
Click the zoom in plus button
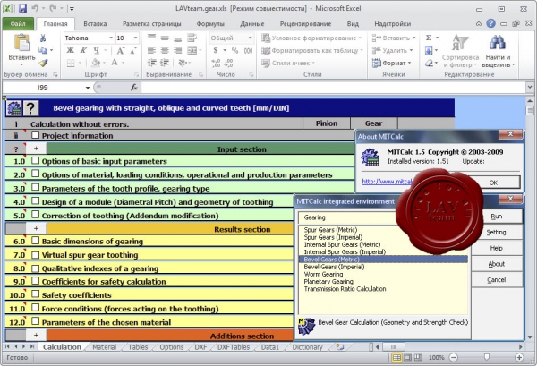[519, 357]
